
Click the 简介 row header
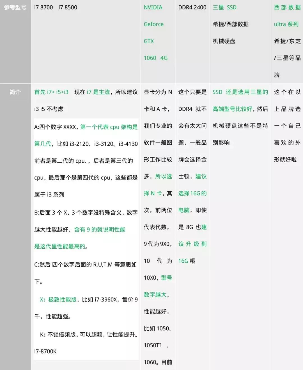[15, 92]
